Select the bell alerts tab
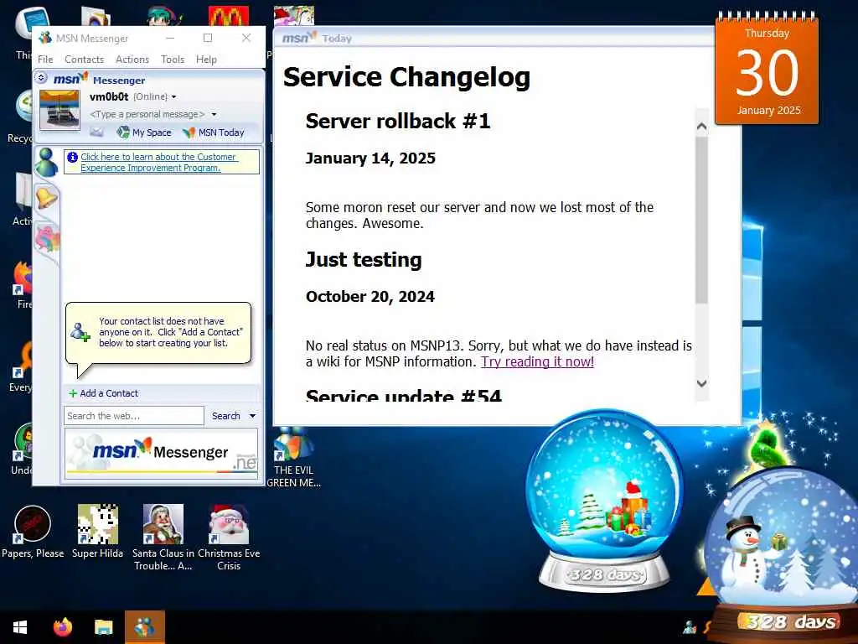The height and width of the screenshot is (644, 858). point(47,197)
